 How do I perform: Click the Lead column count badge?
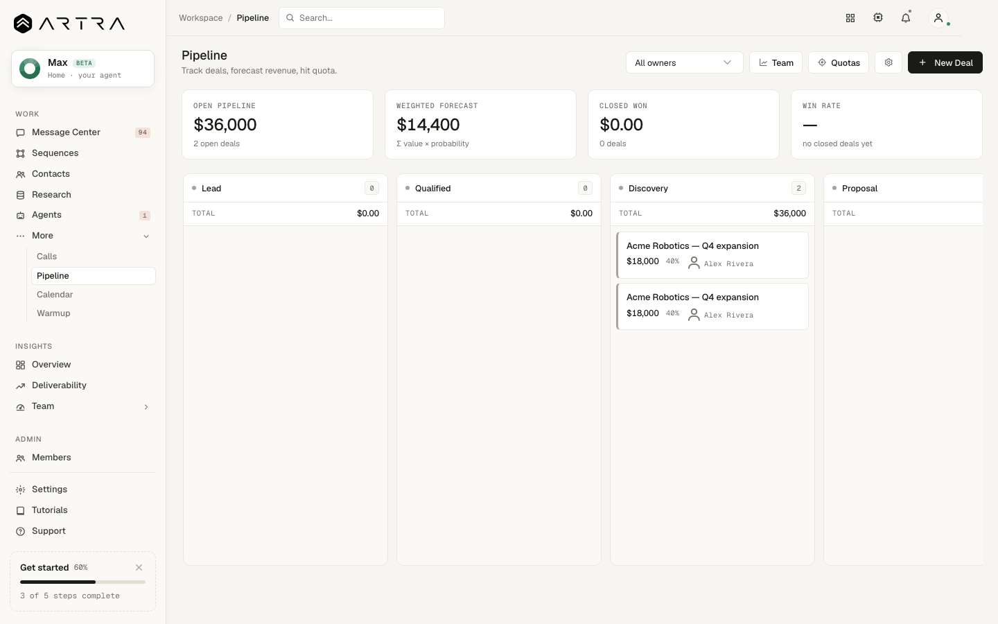pyautogui.click(x=371, y=189)
